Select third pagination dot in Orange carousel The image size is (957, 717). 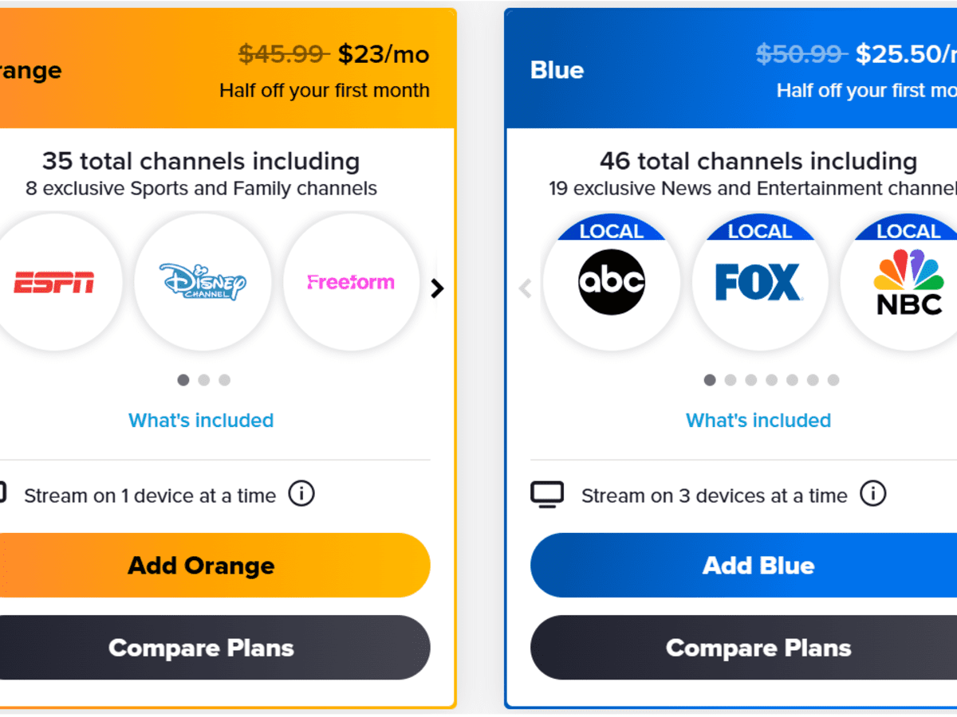tap(225, 380)
